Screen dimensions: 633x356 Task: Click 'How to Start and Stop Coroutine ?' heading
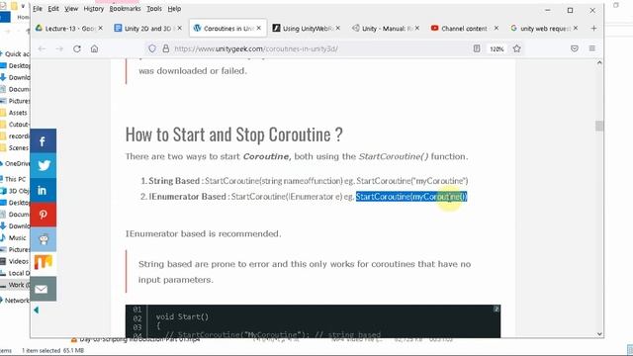[233, 134]
